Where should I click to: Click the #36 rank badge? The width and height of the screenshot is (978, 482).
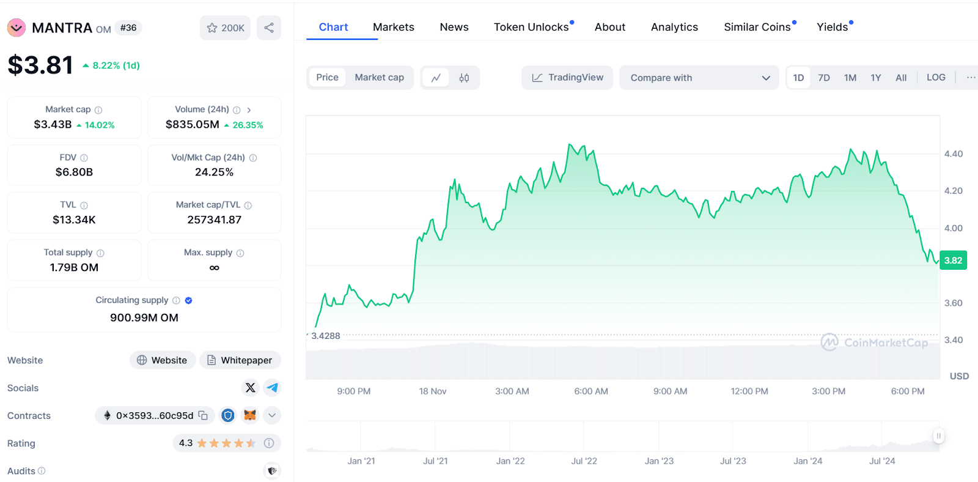click(128, 28)
